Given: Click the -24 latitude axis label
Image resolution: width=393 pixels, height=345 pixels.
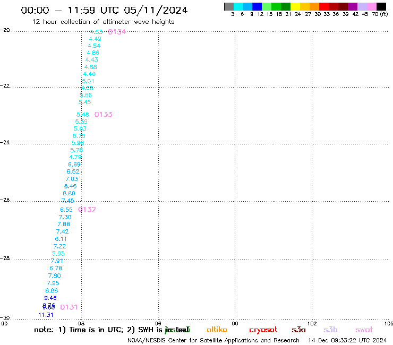Looking at the screenshot, I should point(5,142).
